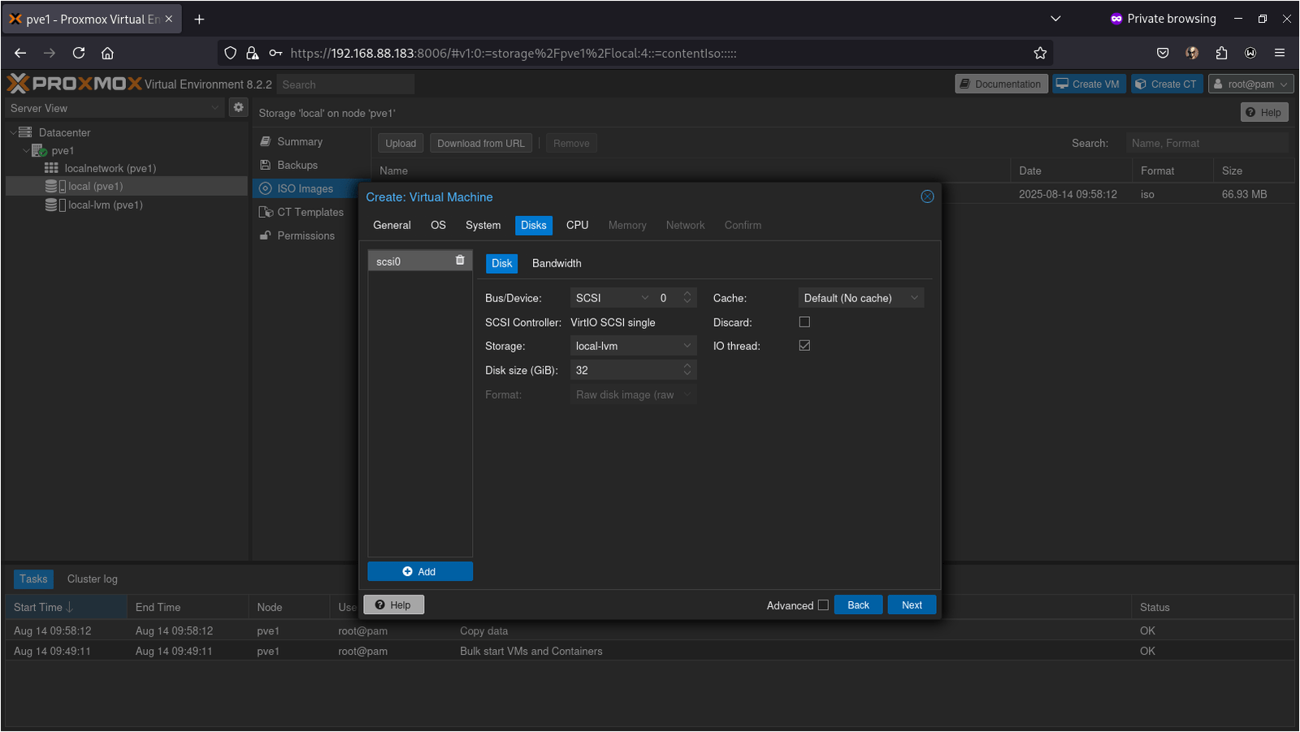
Task: Collapse the pve1 tree node
Action: [26, 150]
